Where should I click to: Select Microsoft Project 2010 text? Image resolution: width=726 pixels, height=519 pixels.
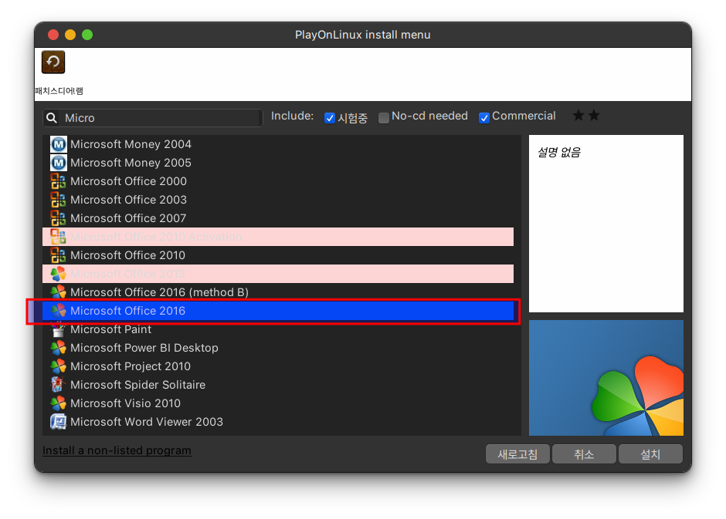[130, 366]
